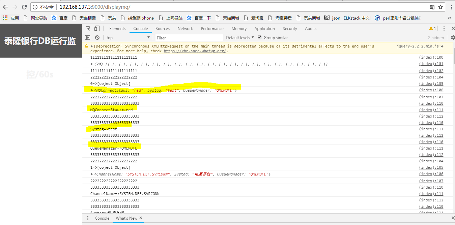The height and width of the screenshot is (225, 455).
Task: Open DevTools three-dot customize menu
Action: pyautogui.click(x=444, y=29)
